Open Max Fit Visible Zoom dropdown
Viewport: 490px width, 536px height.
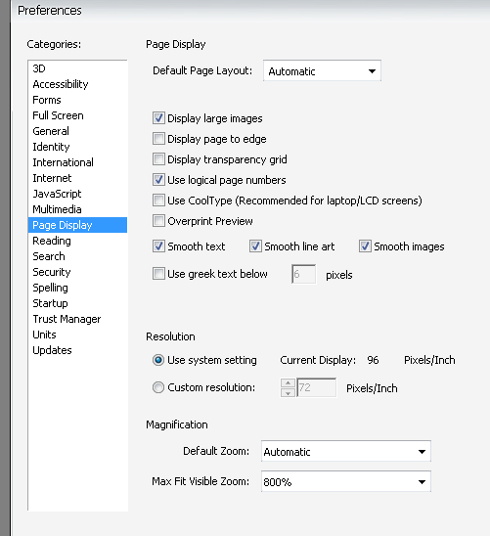(x=346, y=481)
